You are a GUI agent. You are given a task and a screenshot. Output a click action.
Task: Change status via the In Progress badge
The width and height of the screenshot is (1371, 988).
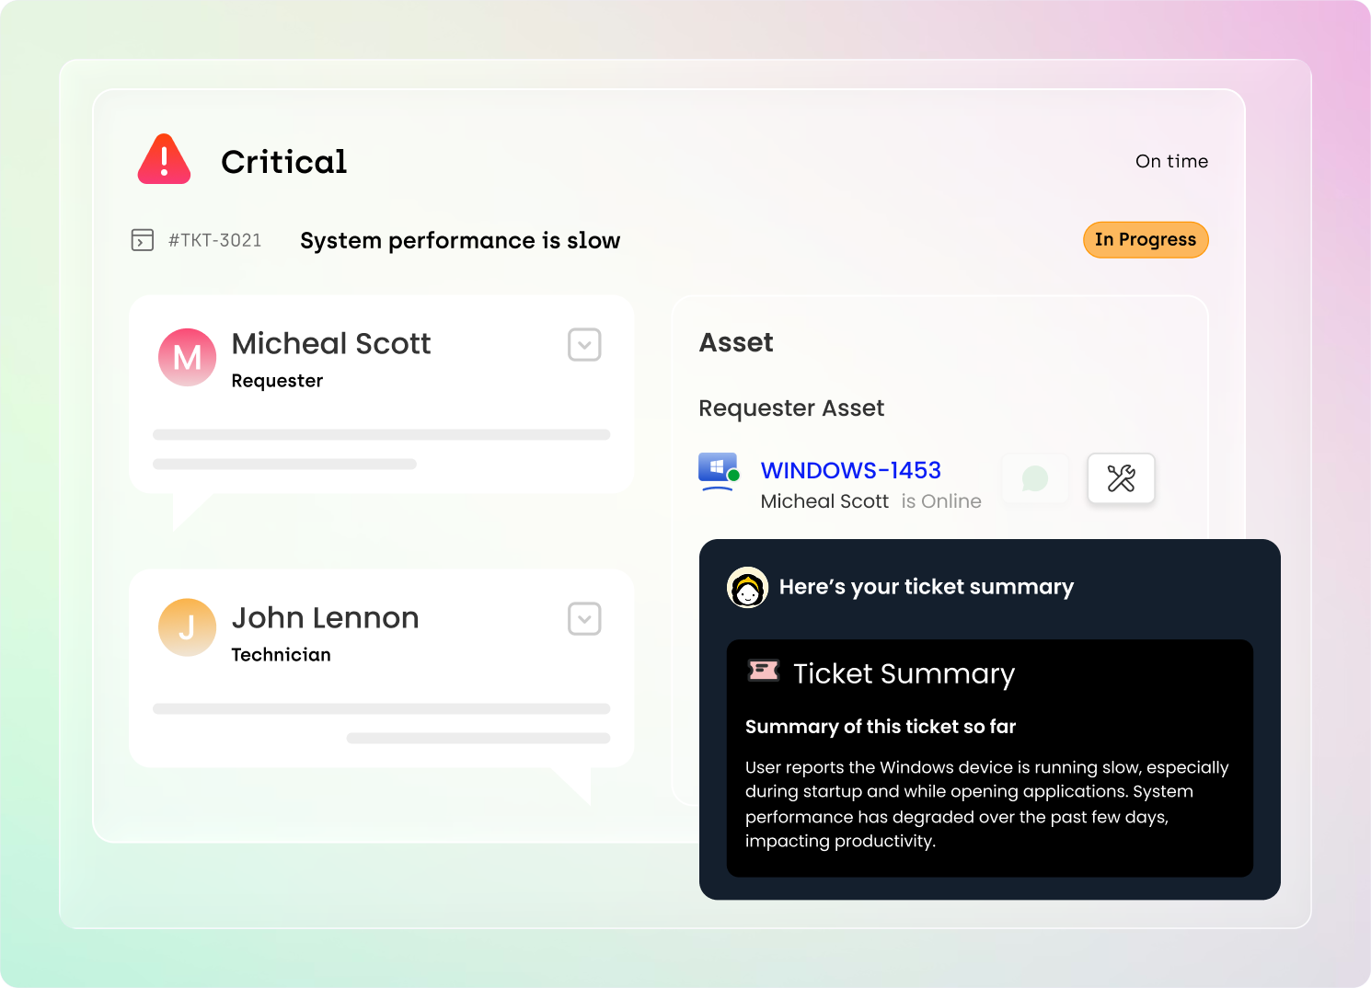click(1146, 240)
